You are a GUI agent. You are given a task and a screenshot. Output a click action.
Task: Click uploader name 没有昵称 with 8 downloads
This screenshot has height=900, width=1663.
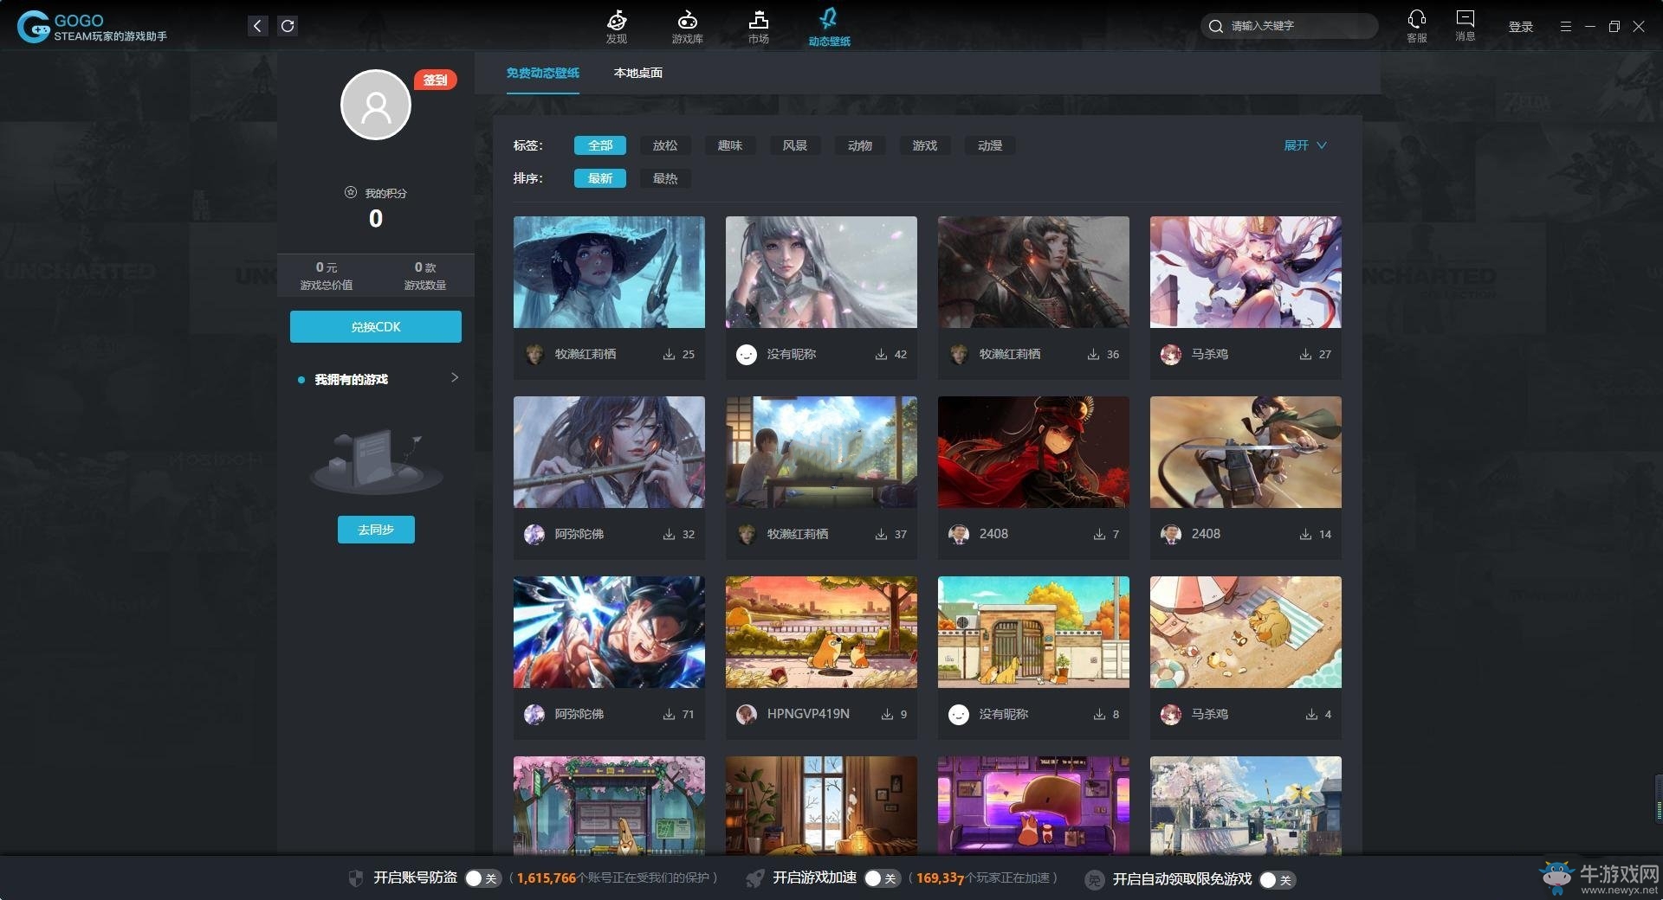tap(1004, 714)
